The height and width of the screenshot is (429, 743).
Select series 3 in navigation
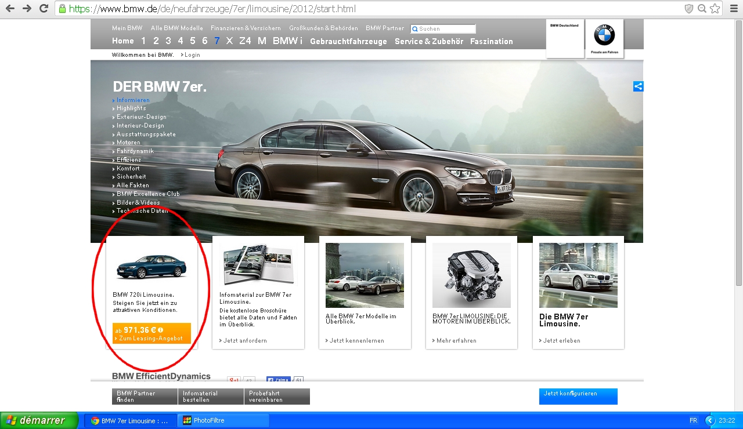[168, 41]
